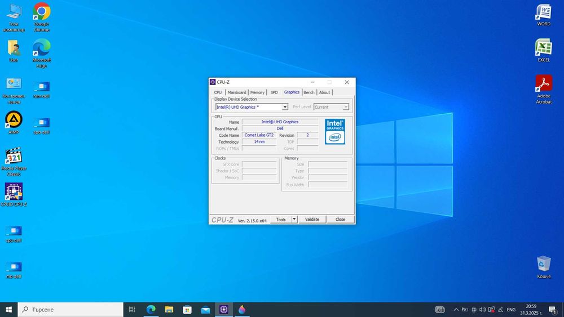
Task: Open the AIMP desktop shortcut
Action: 14,123
